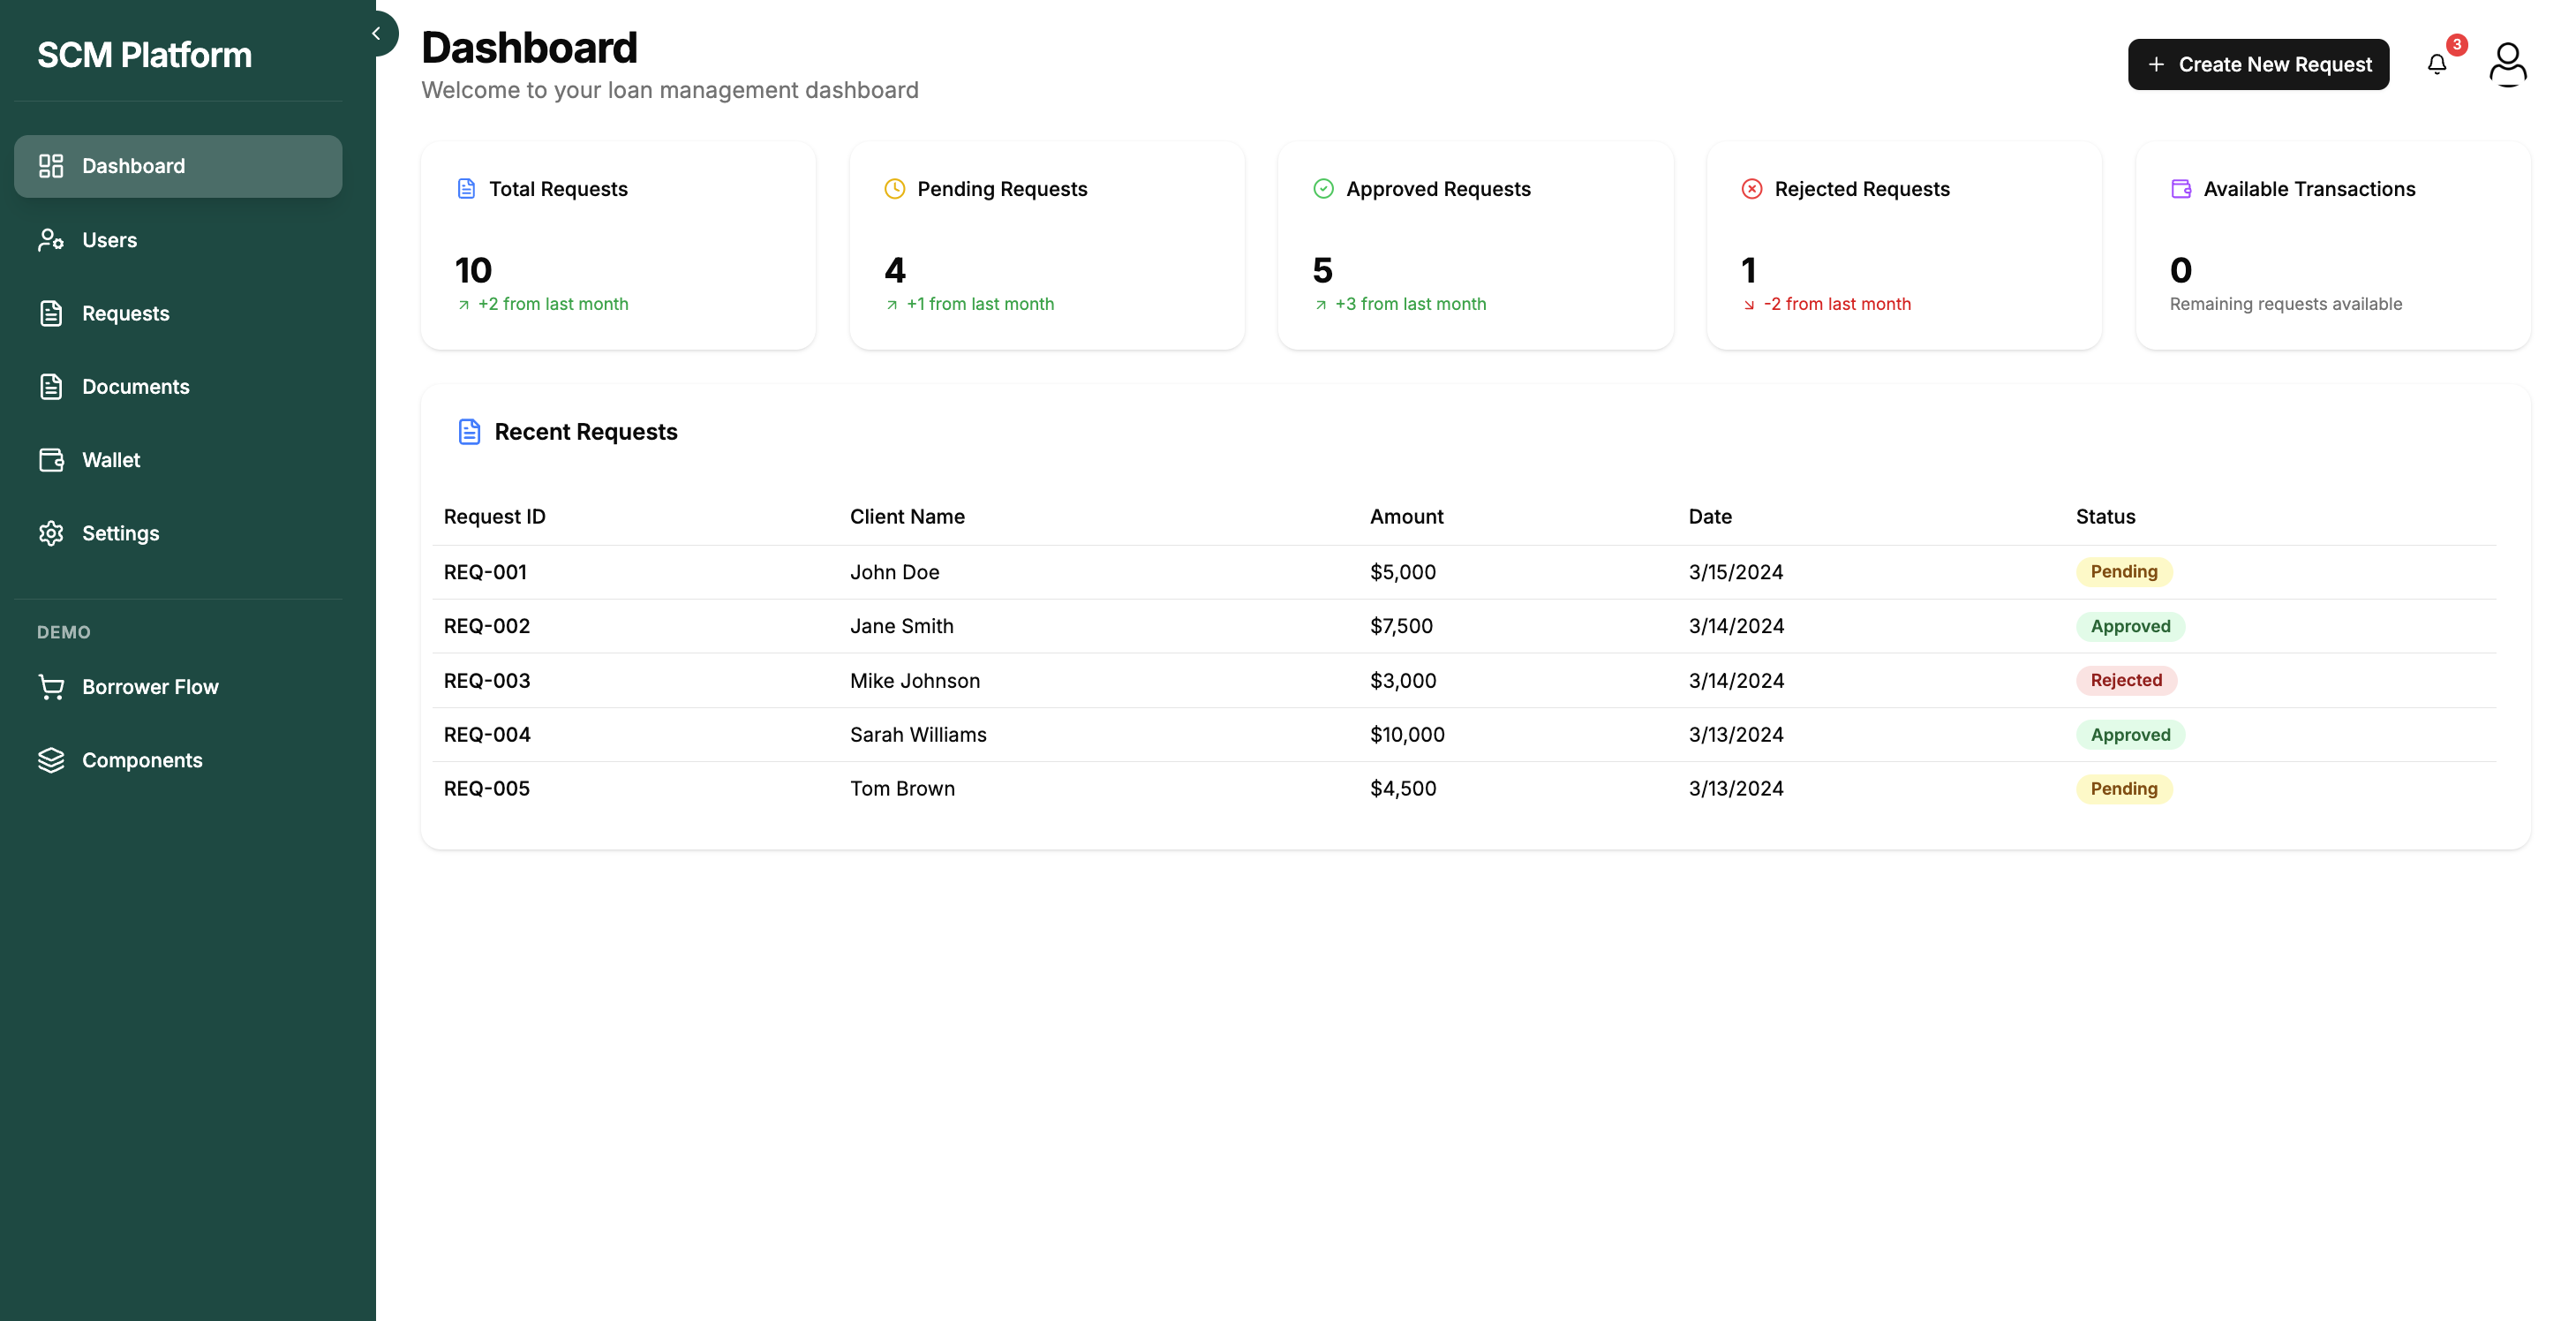The image size is (2576, 1321).
Task: Click the Pending badge for REQ-005
Action: [x=2124, y=789]
